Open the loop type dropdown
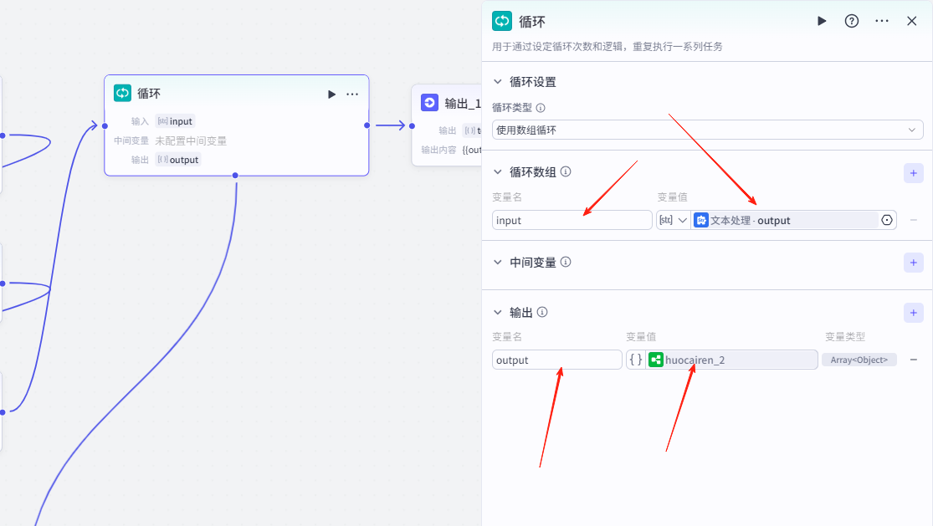The height and width of the screenshot is (526, 933). tap(707, 130)
